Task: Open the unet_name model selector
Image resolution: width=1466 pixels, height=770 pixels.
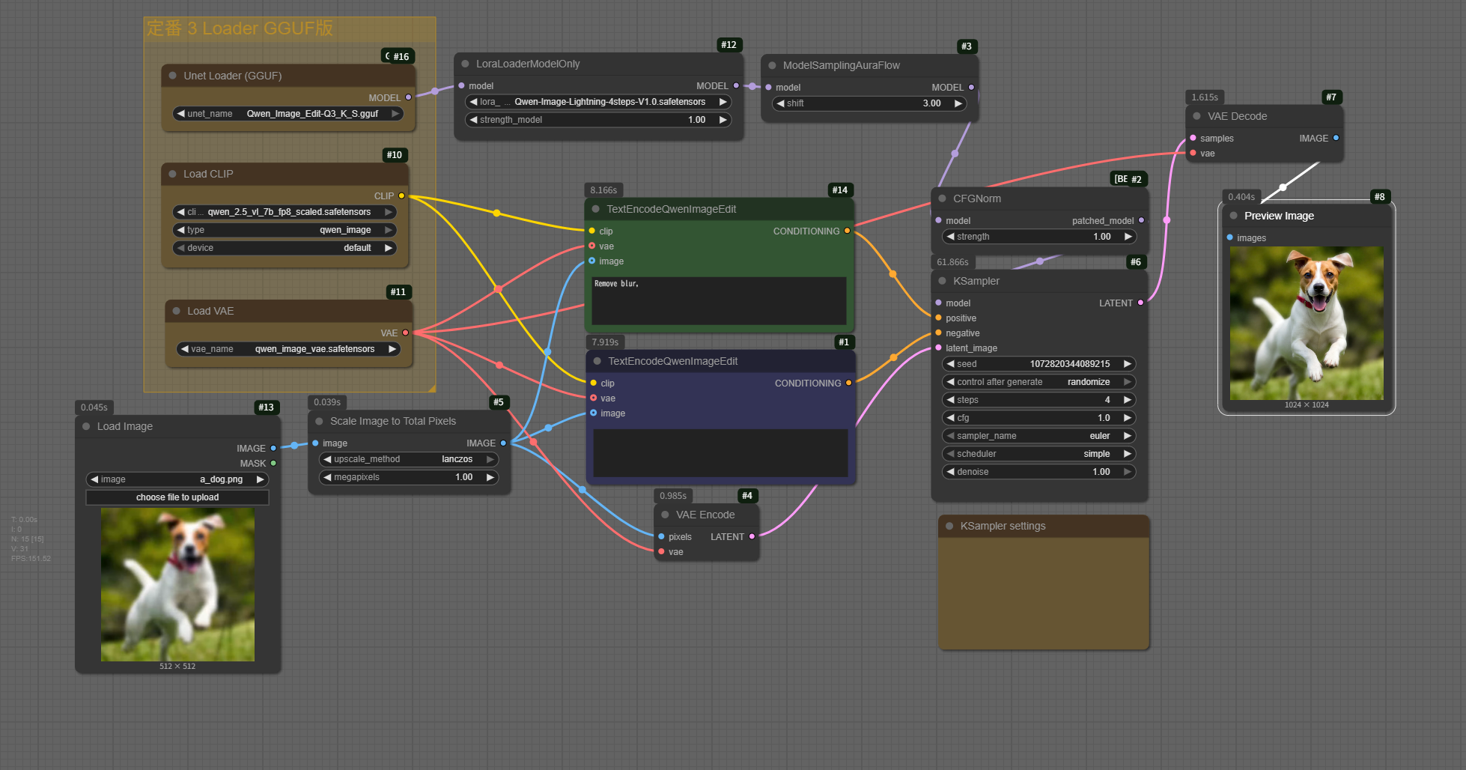Action: pos(288,114)
